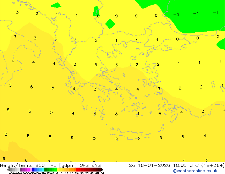Select the 'Su 18-01-2026' date text
This screenshot has height=174, width=225.
click(149, 165)
